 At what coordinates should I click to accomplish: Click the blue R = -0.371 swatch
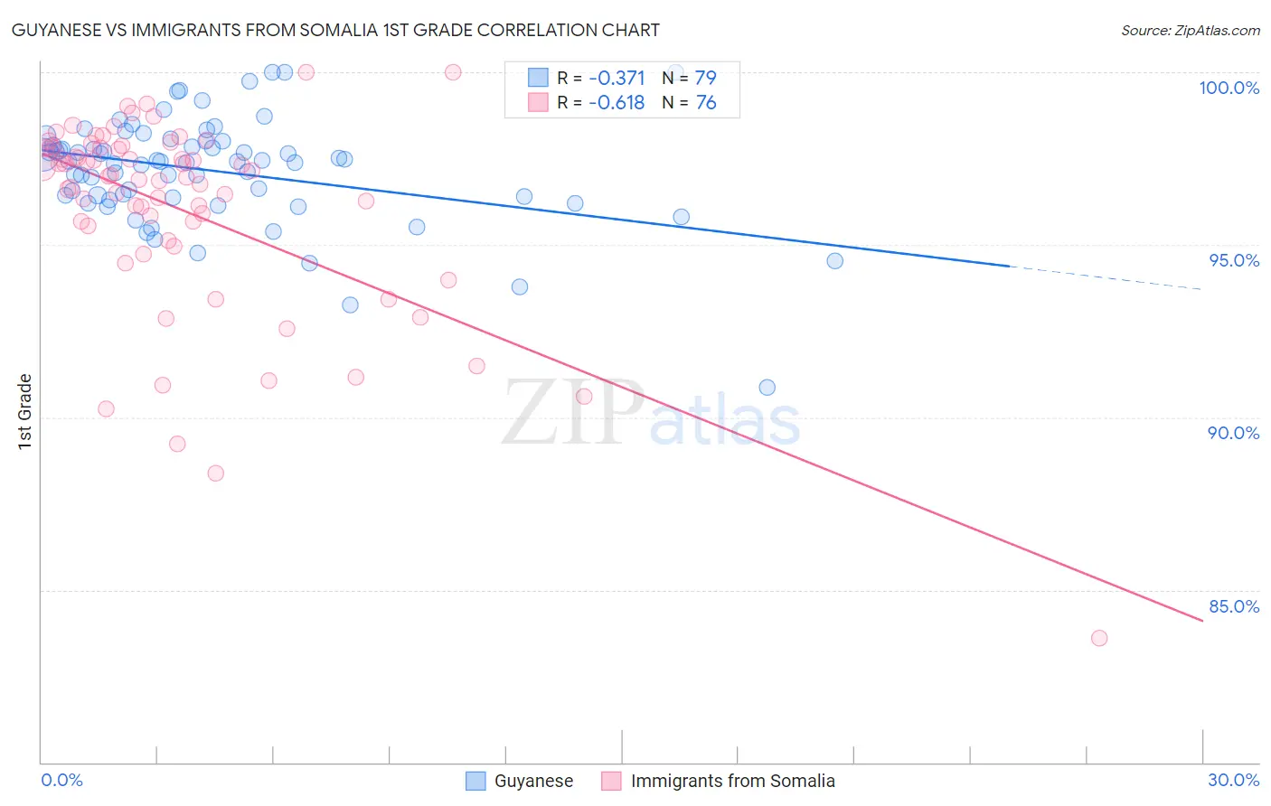pos(538,78)
